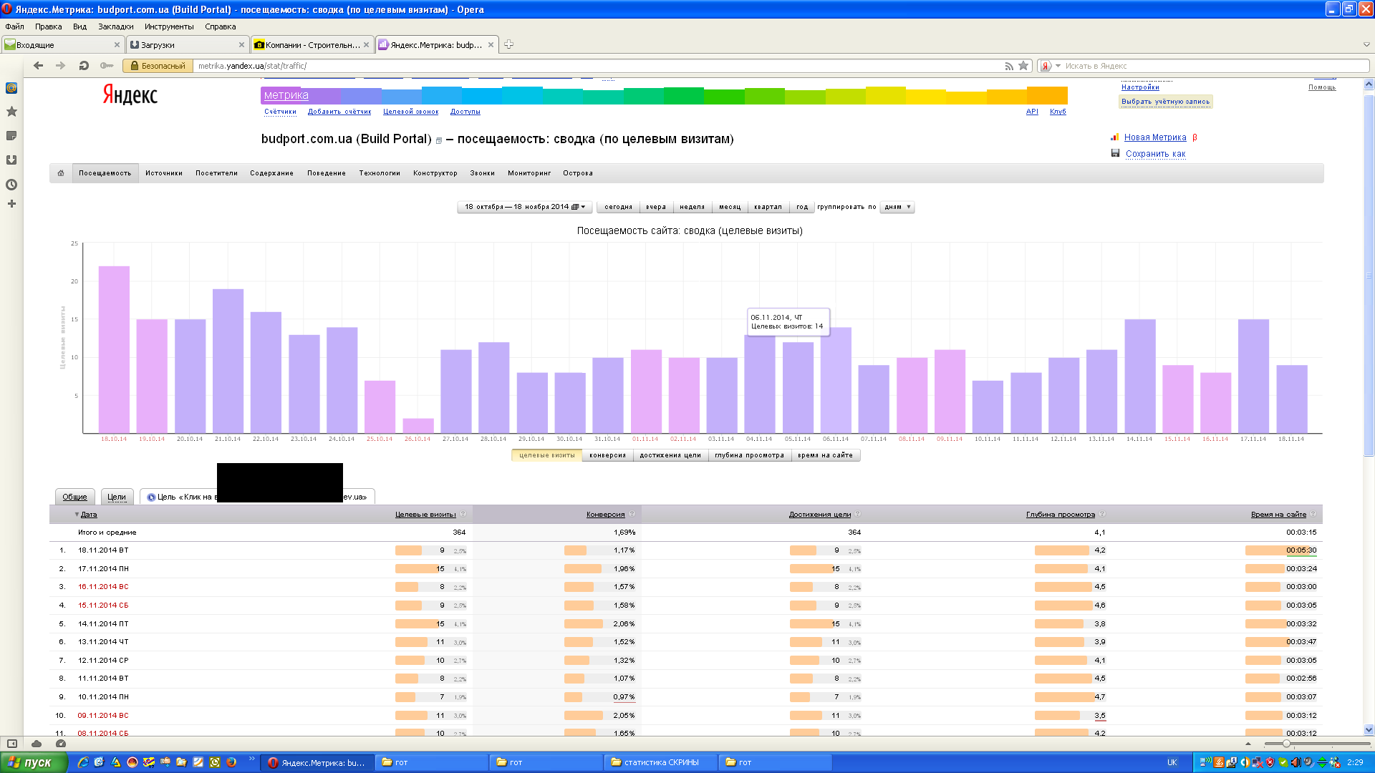Switch chart to глубина просмотра metric

[x=749, y=455]
